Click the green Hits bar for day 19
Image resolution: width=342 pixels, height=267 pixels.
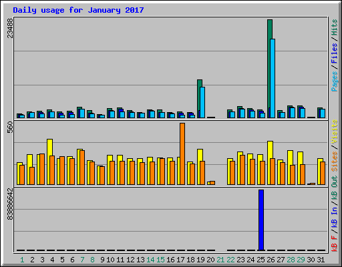pyautogui.click(x=200, y=99)
